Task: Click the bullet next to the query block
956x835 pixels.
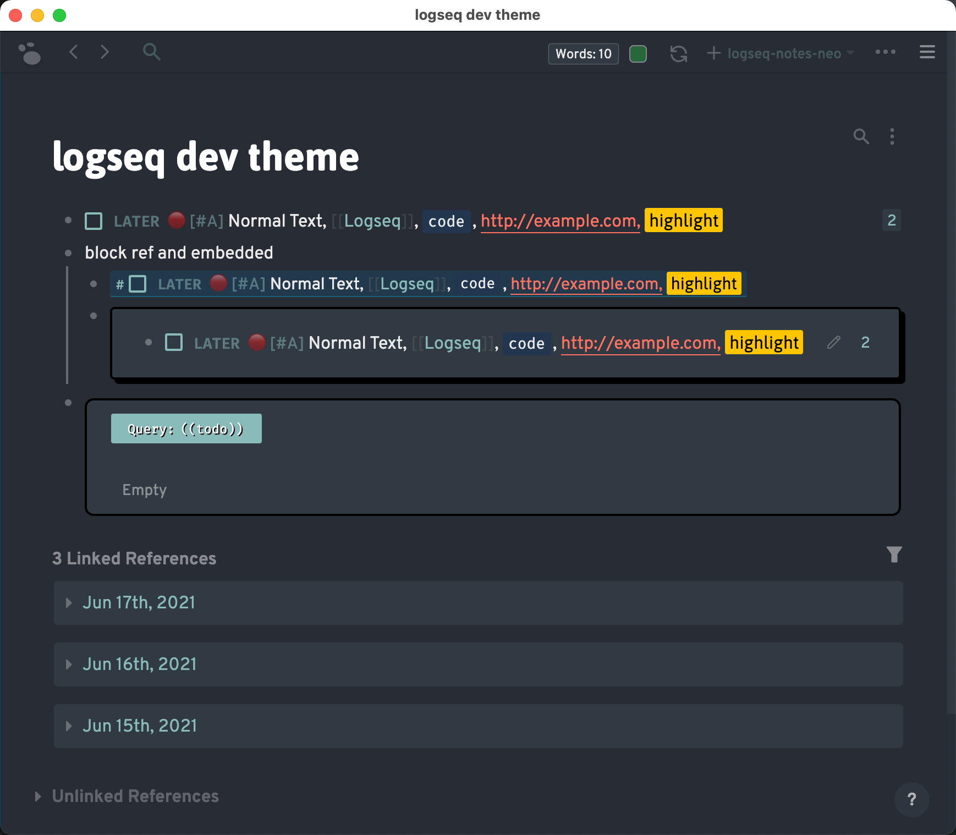Action: [x=68, y=403]
